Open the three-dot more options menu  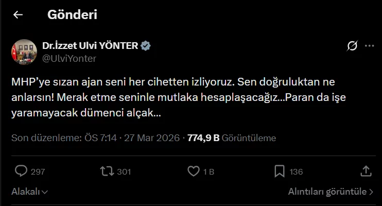tap(369, 46)
